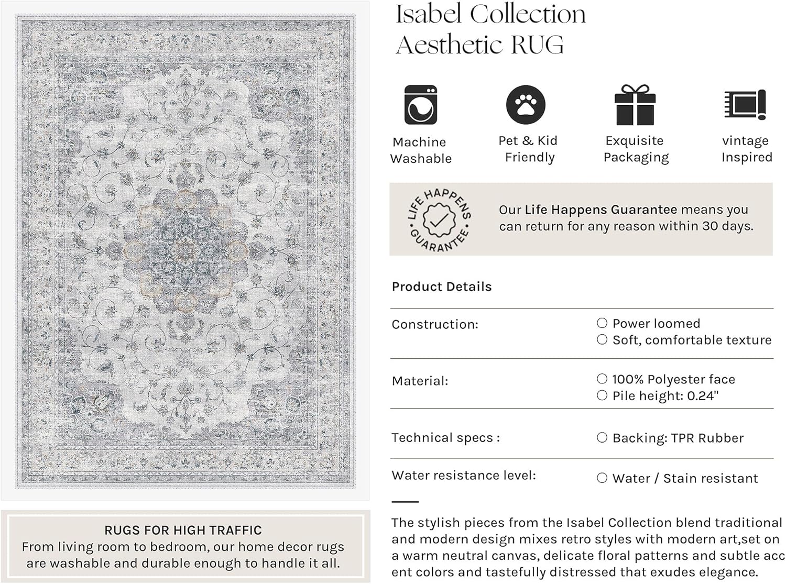This screenshot has height=584, width=786.
Task: Click the Pet & Kid Friendly paw icon
Action: [526, 105]
